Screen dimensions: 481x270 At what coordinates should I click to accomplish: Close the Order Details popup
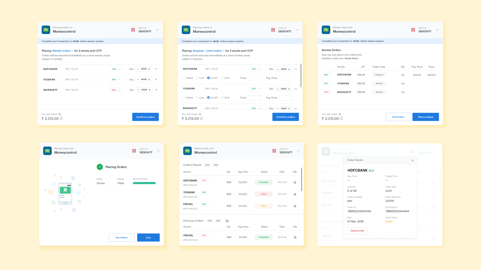click(413, 160)
